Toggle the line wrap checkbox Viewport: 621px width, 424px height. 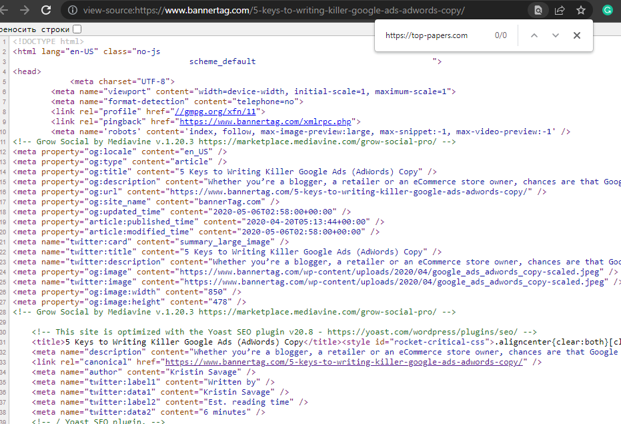tap(77, 29)
